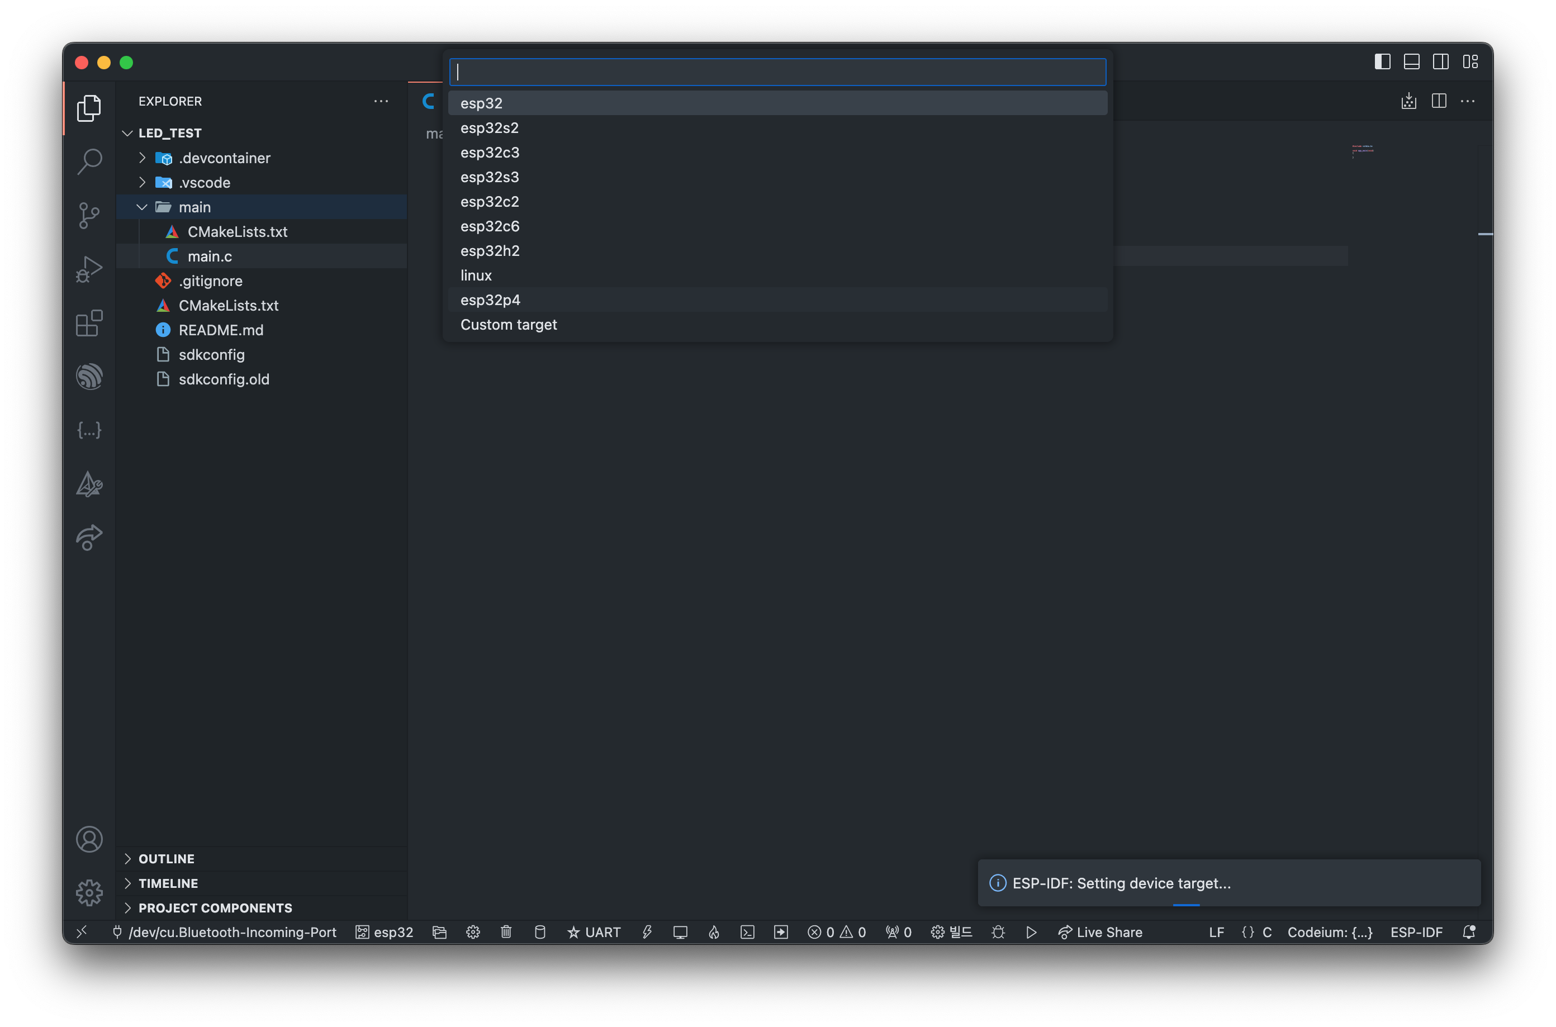Expand the OUTLINE section
Image resolution: width=1556 pixels, height=1027 pixels.
pyautogui.click(x=167, y=859)
